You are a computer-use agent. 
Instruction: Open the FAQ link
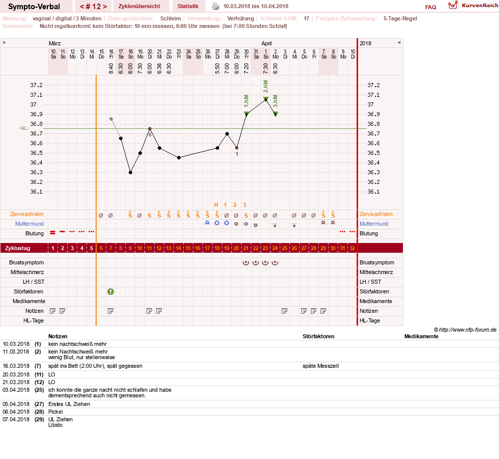pyautogui.click(x=430, y=7)
